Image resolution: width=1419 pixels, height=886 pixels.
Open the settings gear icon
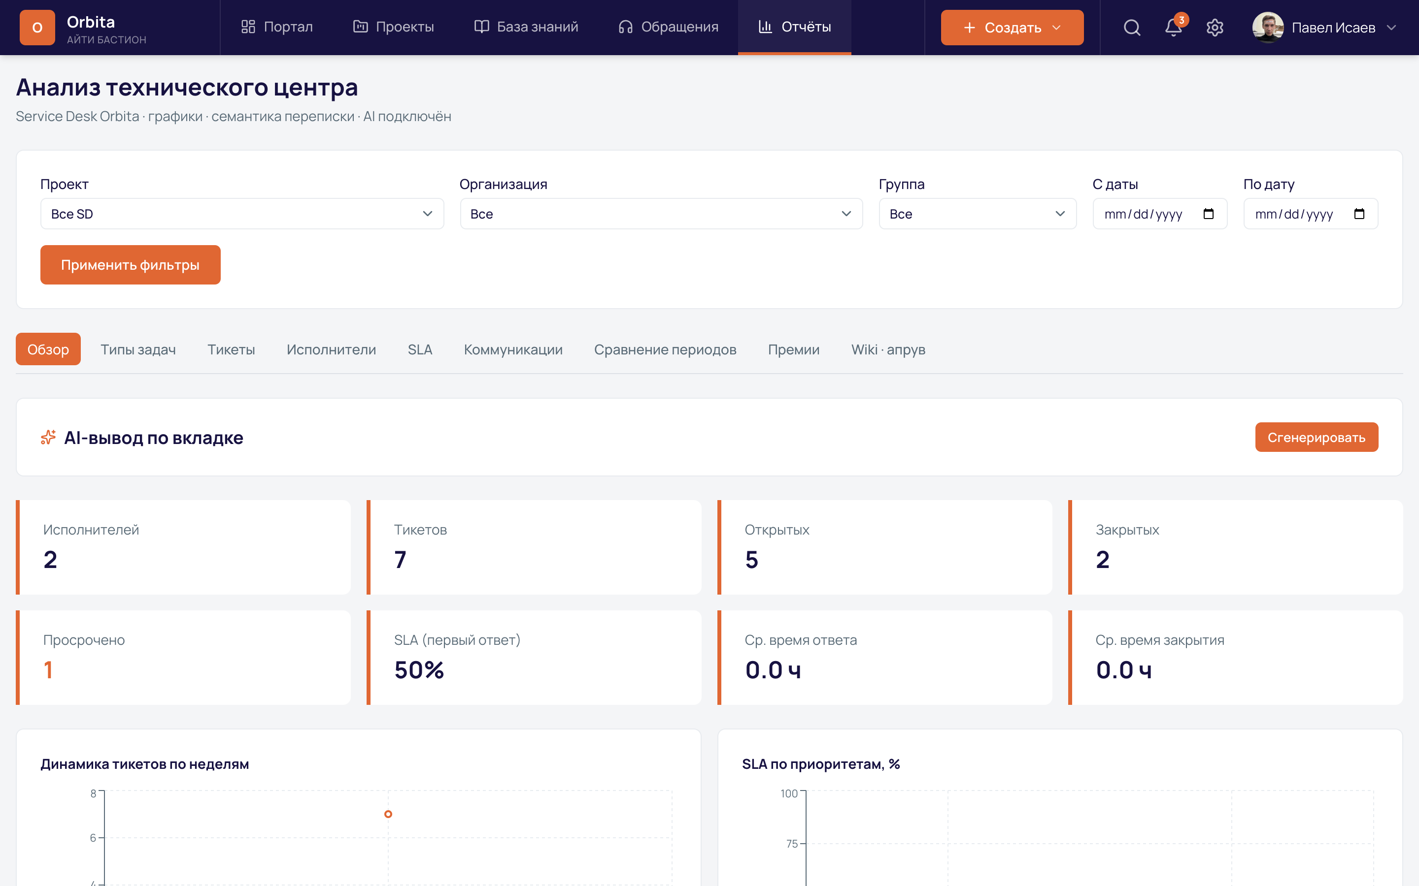pyautogui.click(x=1215, y=28)
